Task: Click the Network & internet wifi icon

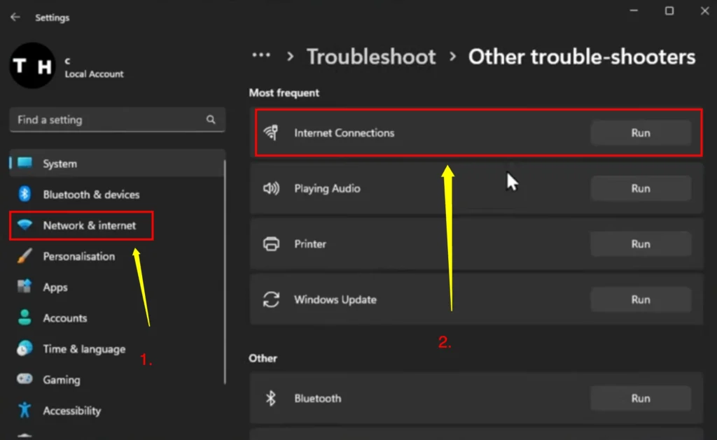Action: pyautogui.click(x=25, y=225)
